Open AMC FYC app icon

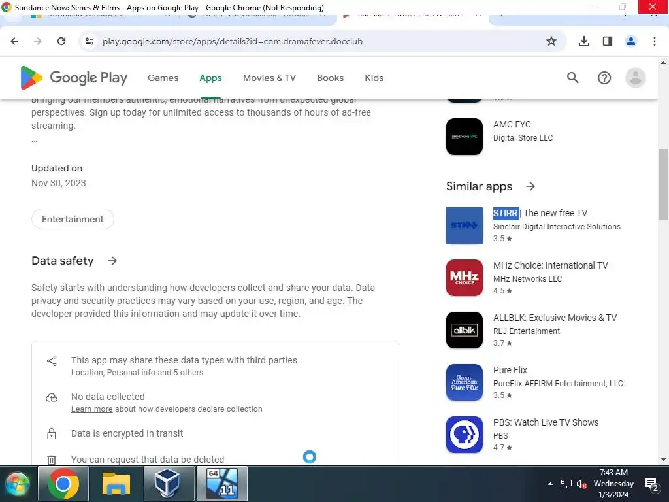click(465, 137)
